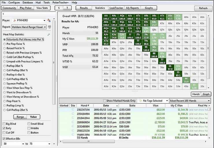Image resolution: width=214 pixels, height=148 pixels.
Task: Click the Graph view button
Action: click(x=206, y=94)
